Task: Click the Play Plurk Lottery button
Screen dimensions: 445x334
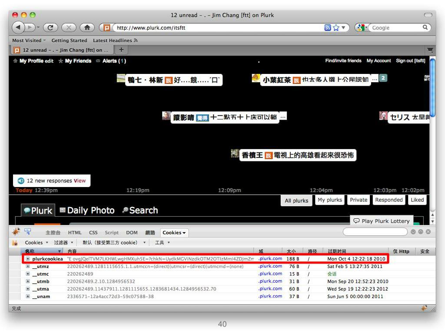Action: [382, 220]
